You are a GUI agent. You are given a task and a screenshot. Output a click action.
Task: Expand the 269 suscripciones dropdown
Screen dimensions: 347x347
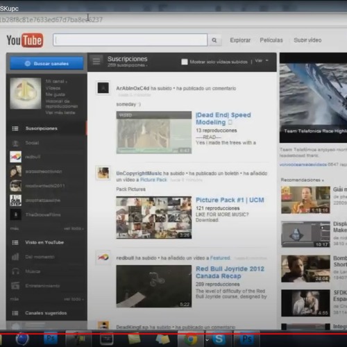pyautogui.click(x=127, y=65)
